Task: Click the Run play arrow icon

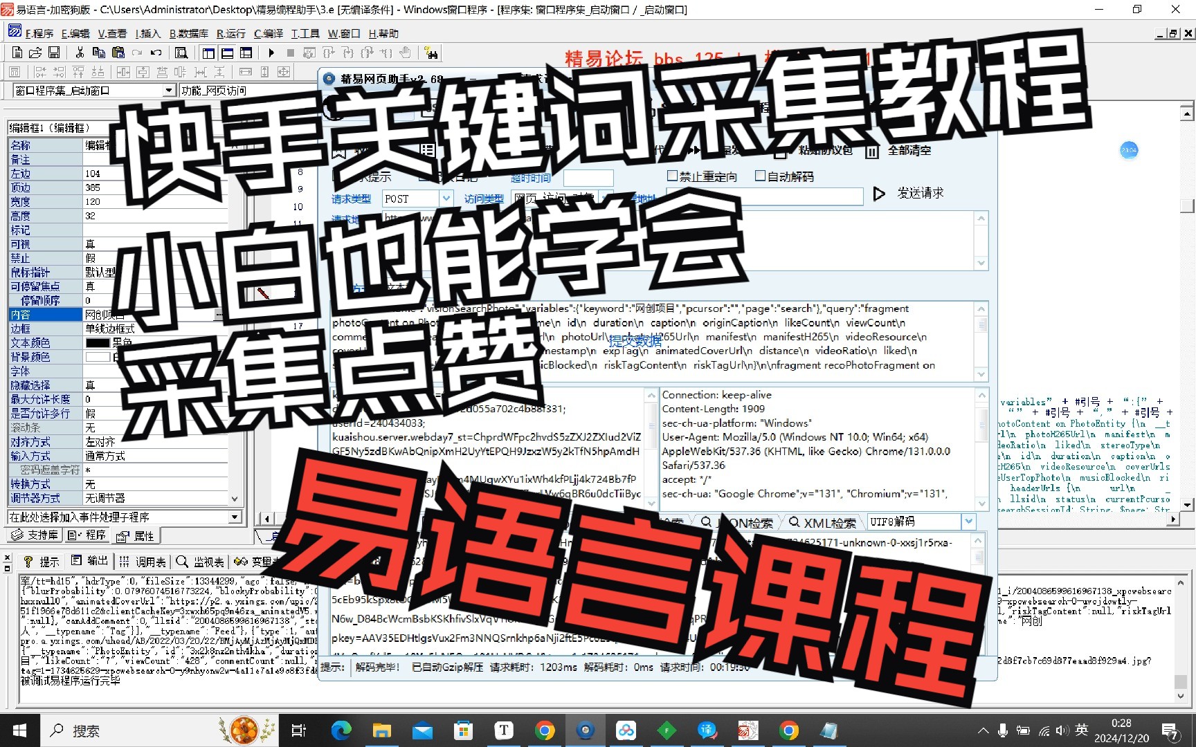Action: click(271, 53)
